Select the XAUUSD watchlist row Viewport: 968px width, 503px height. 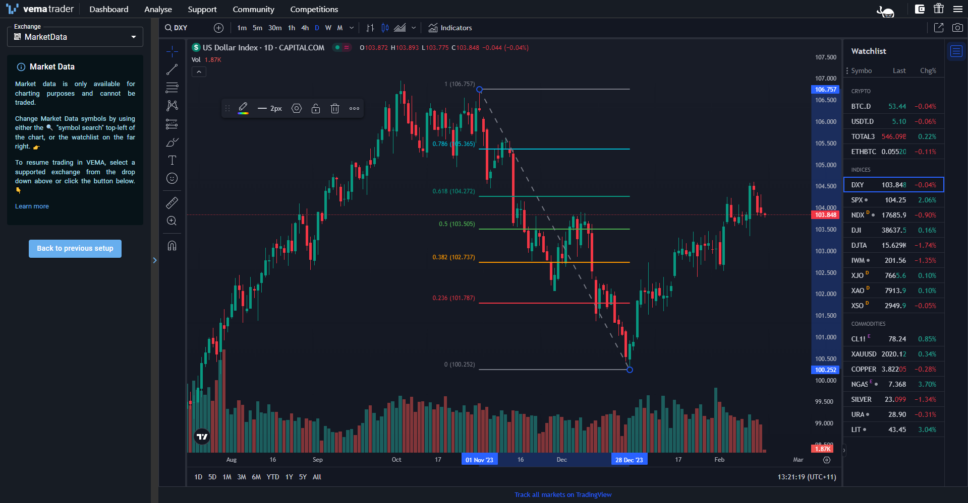893,354
